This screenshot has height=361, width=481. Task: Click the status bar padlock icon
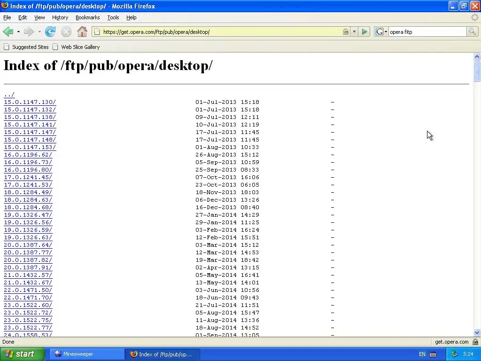point(475,342)
